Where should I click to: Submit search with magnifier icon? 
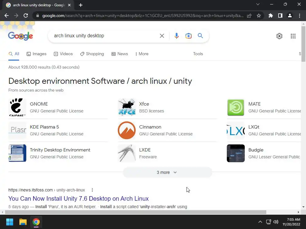[x=200, y=36]
